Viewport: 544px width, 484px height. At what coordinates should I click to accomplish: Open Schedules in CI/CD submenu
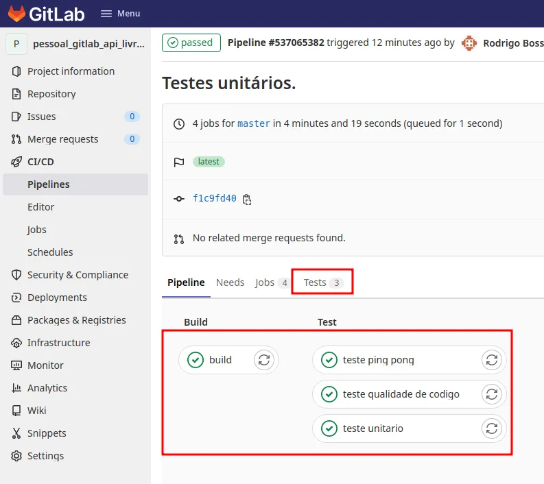[x=50, y=252]
